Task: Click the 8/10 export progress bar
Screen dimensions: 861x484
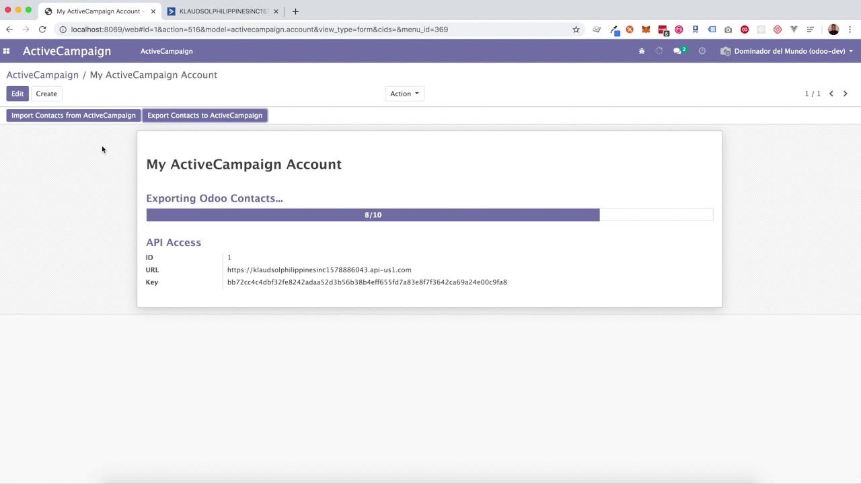Action: pyautogui.click(x=429, y=215)
